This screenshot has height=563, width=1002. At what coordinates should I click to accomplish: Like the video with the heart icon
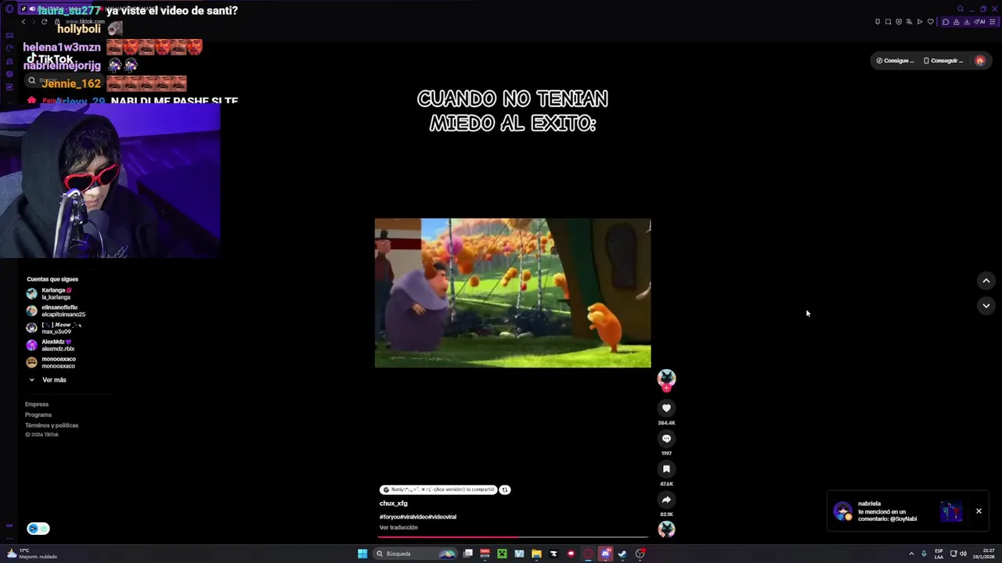tap(666, 408)
